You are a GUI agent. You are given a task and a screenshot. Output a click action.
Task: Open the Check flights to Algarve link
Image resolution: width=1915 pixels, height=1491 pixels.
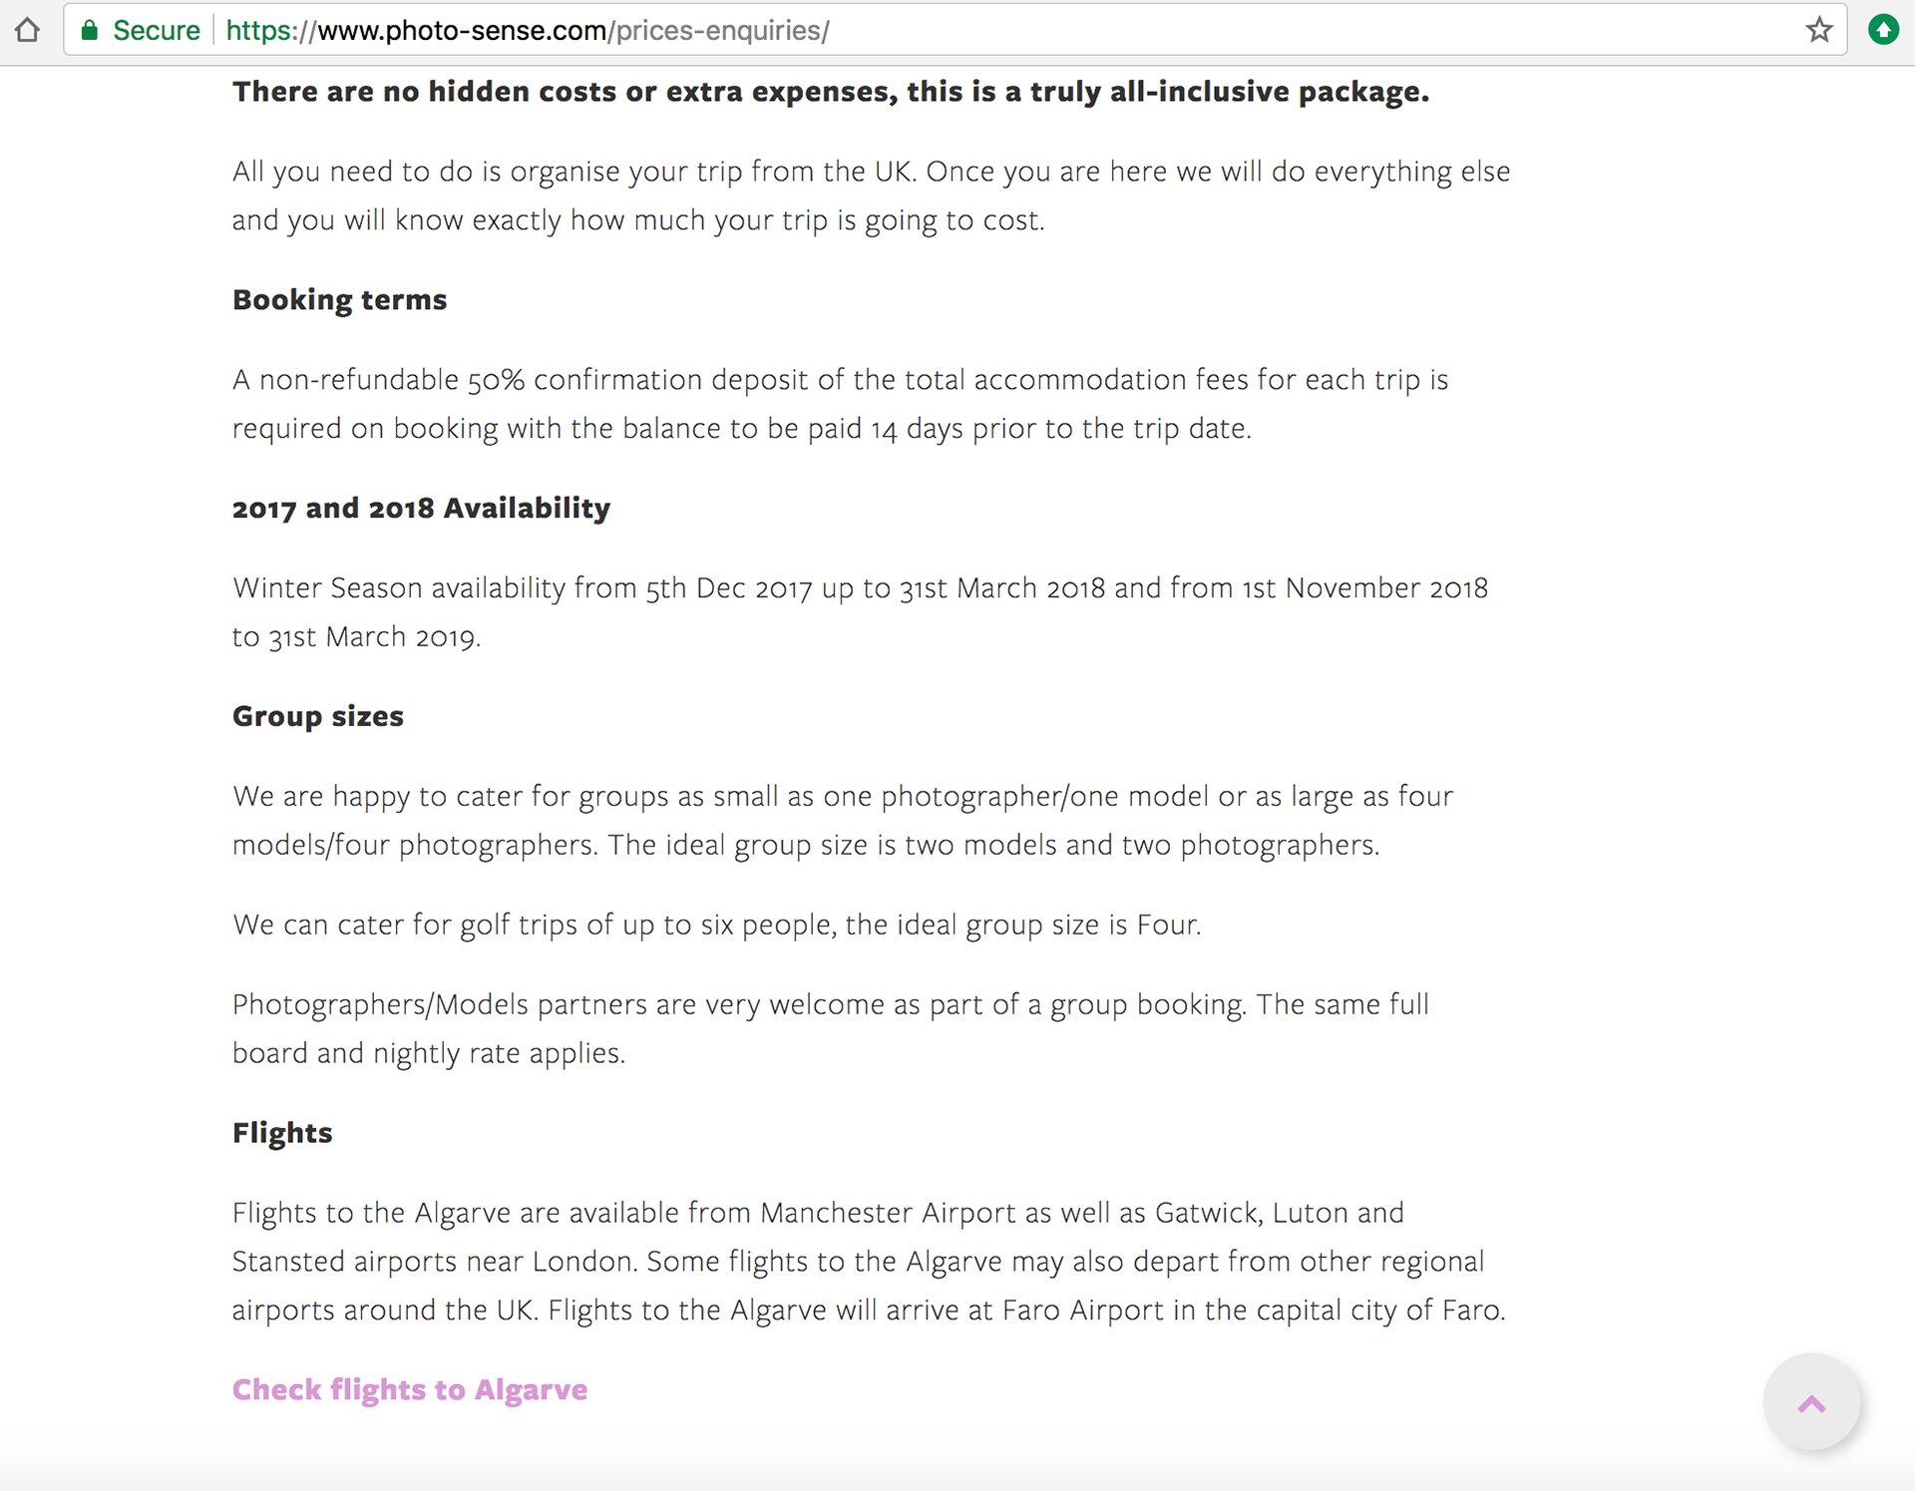[x=409, y=1389]
